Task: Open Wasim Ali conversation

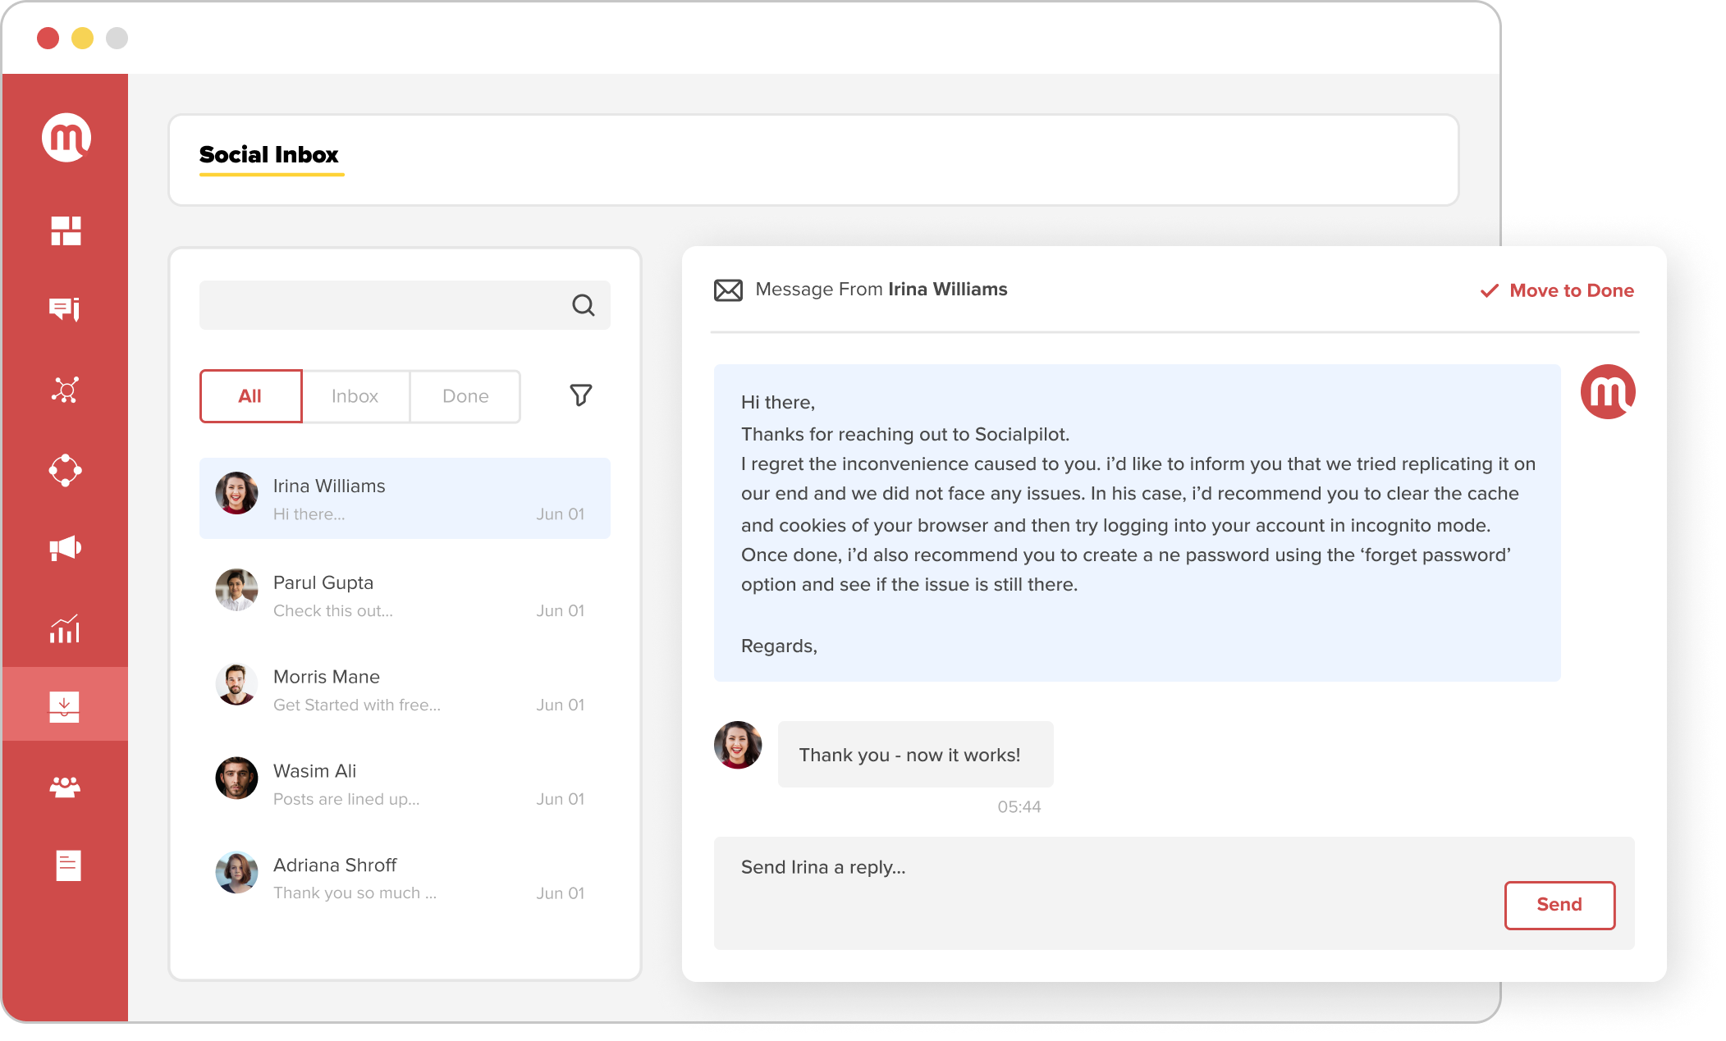Action: 405,784
